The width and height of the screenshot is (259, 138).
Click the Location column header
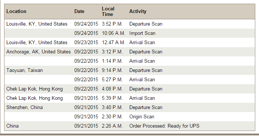point(16,11)
